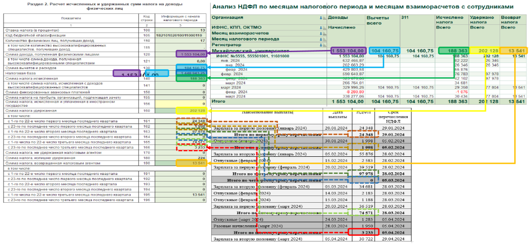Click the value 13 541 in line 195
The image size is (529, 244).
click(x=199, y=195)
